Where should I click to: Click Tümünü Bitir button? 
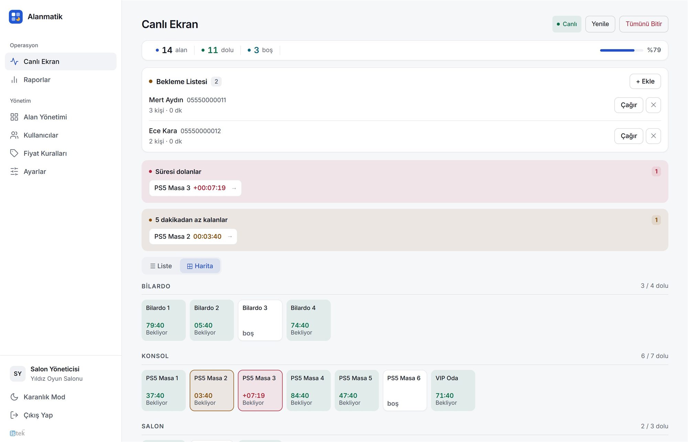tap(643, 24)
